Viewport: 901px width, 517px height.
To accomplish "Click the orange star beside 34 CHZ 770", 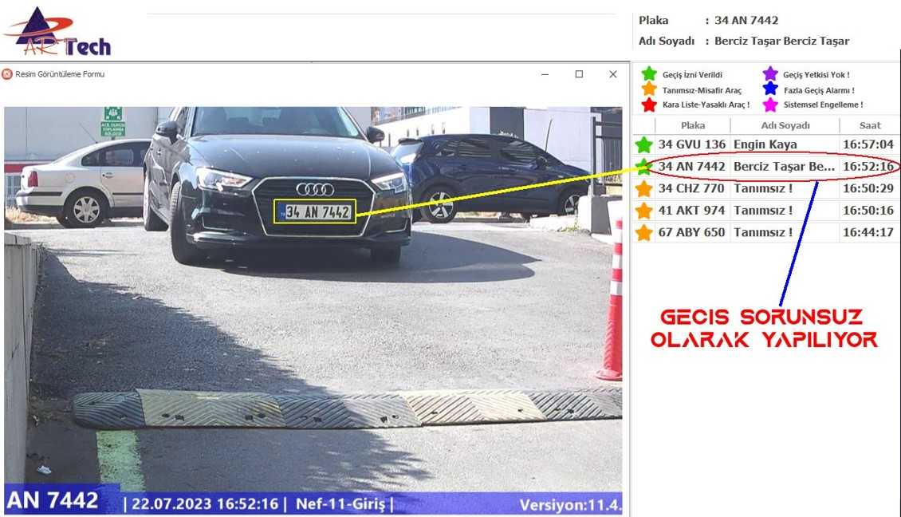I will coord(644,188).
